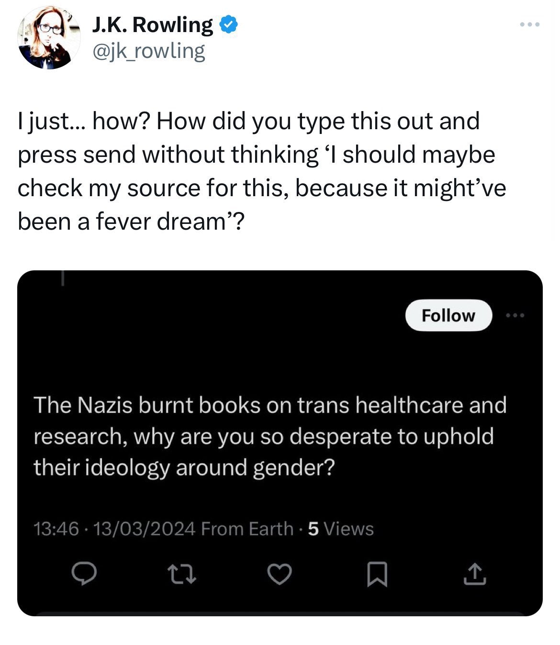This screenshot has height=645, width=560.
Task: Bookmark the post with the bookmark icon
Action: coord(377,575)
